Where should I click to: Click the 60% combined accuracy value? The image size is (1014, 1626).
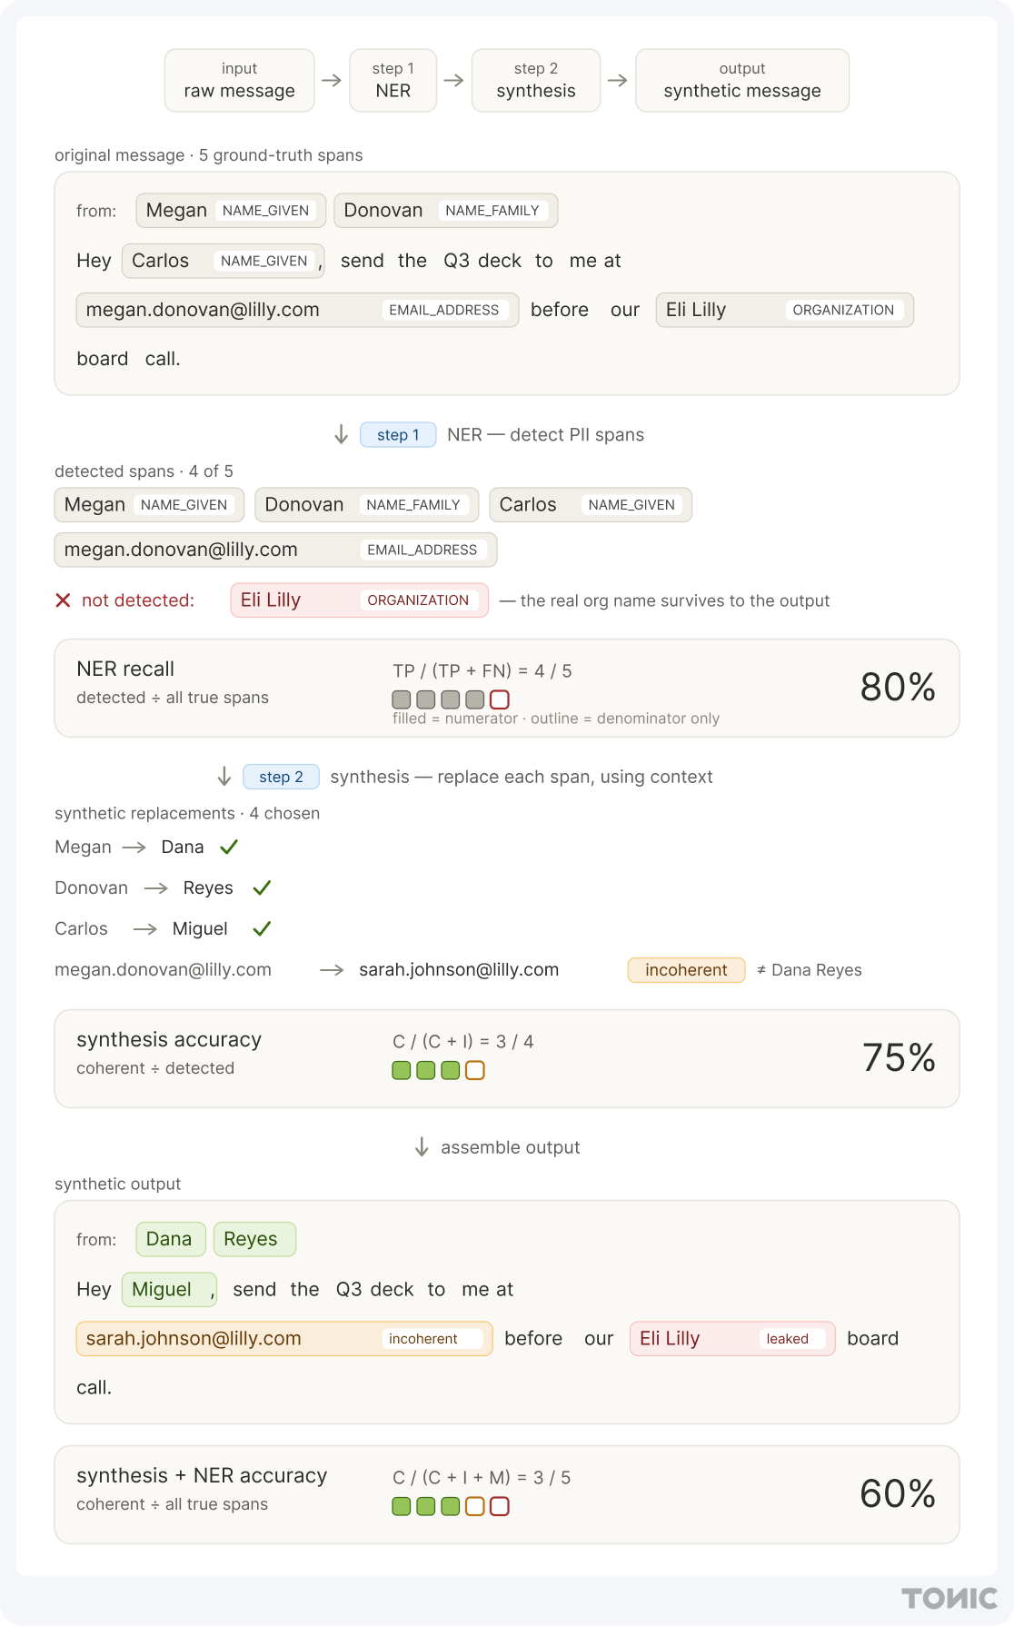(x=898, y=1493)
